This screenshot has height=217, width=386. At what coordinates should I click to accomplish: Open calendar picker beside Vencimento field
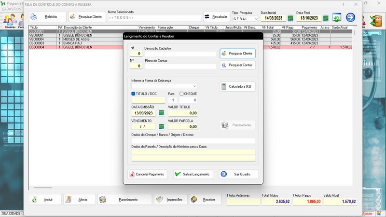(161, 126)
